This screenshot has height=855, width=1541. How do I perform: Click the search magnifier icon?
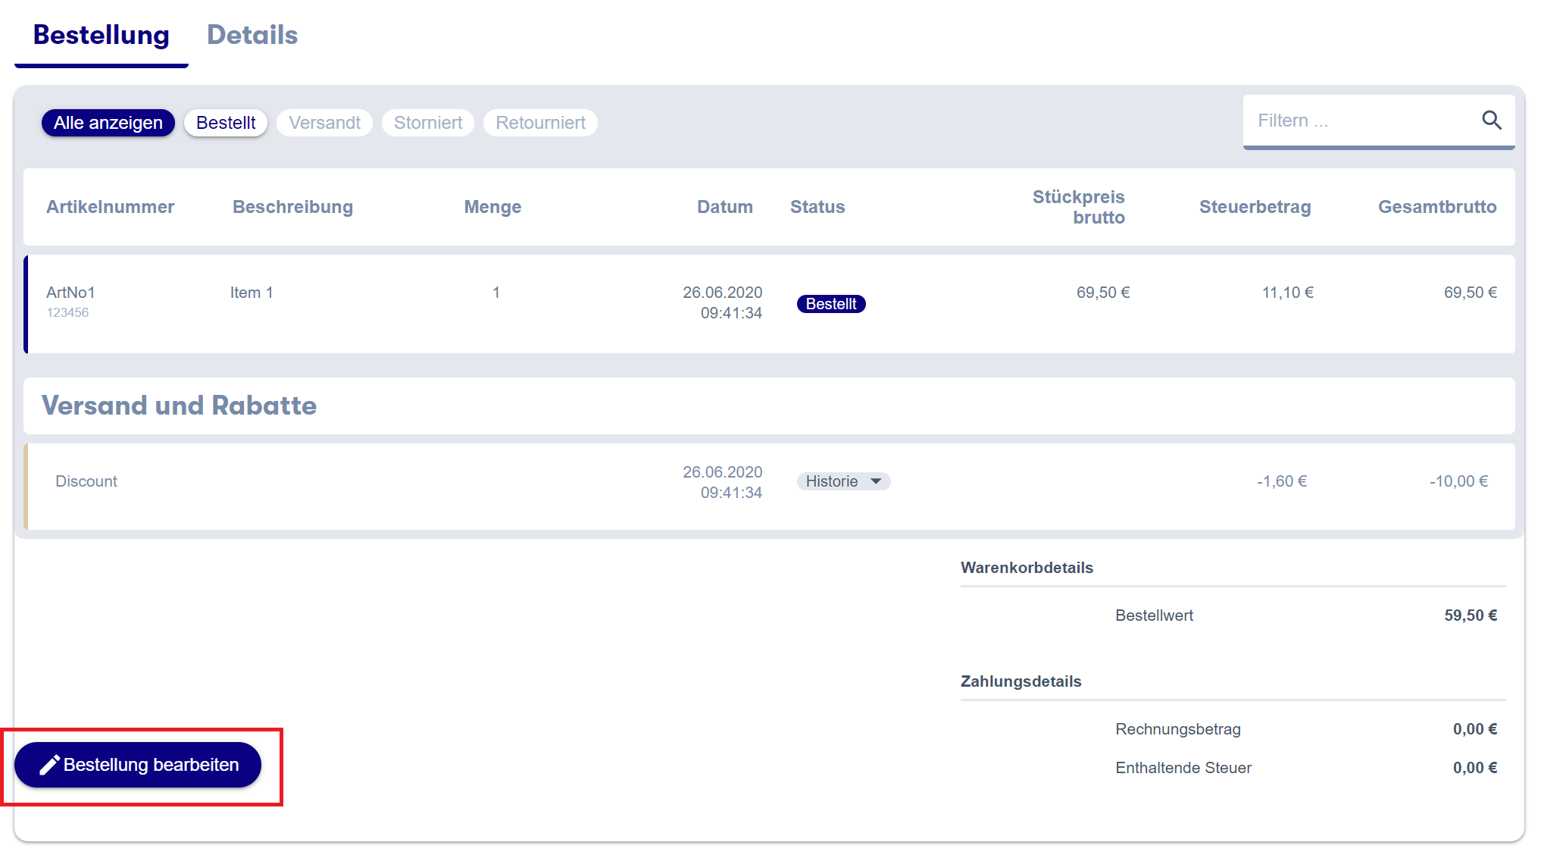pos(1491,121)
